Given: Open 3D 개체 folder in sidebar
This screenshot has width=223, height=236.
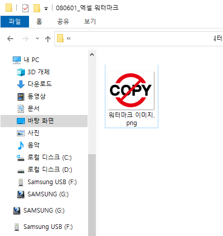Looking at the screenshot, I should click(39, 72).
